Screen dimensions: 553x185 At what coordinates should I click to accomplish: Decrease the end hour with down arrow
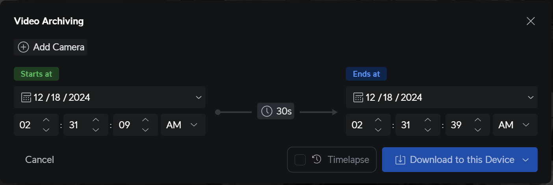click(x=378, y=130)
